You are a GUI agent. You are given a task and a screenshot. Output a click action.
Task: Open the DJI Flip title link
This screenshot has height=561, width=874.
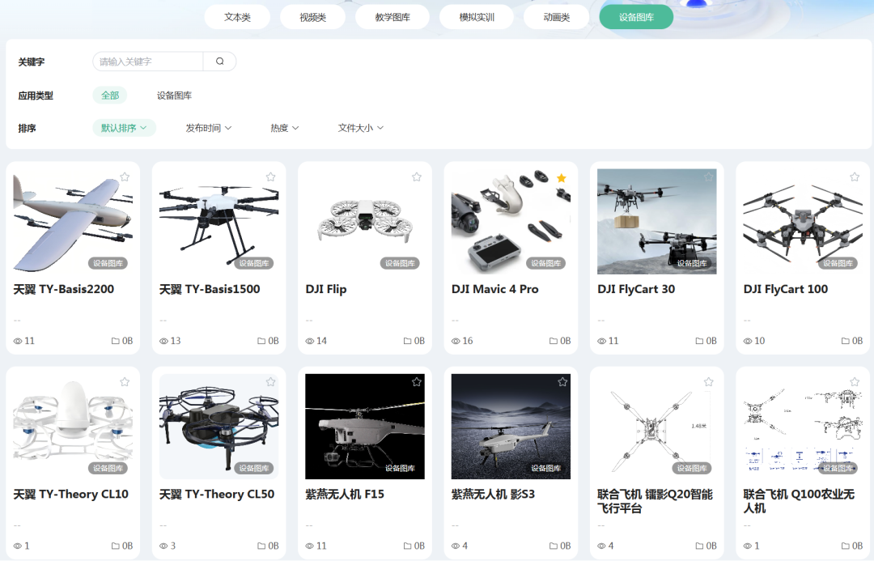(326, 289)
